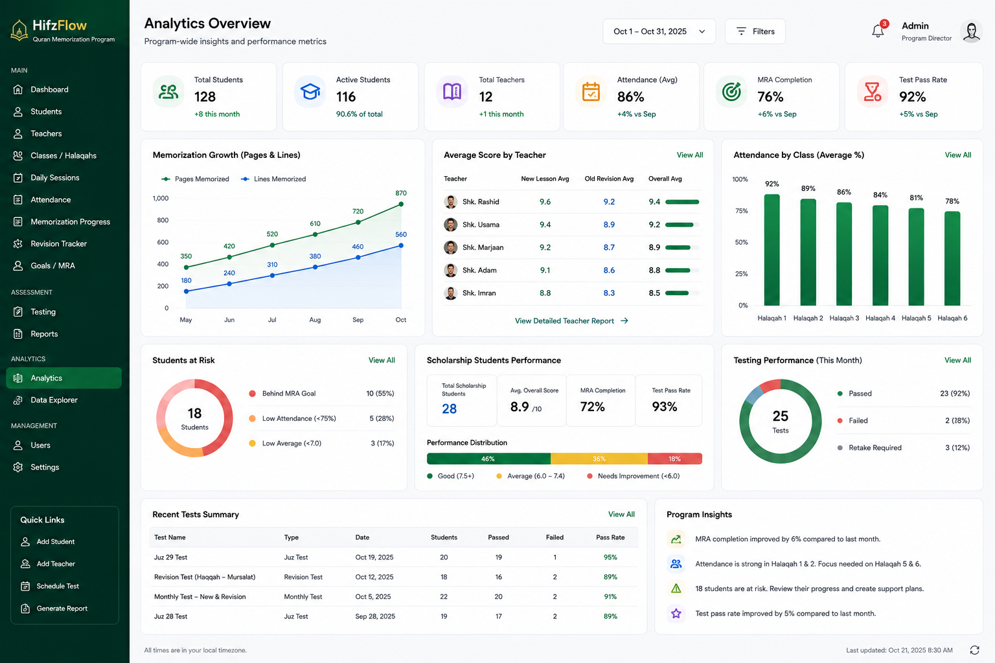Click the Halaqah 1 attendance bar
The width and height of the screenshot is (995, 663).
772,250
